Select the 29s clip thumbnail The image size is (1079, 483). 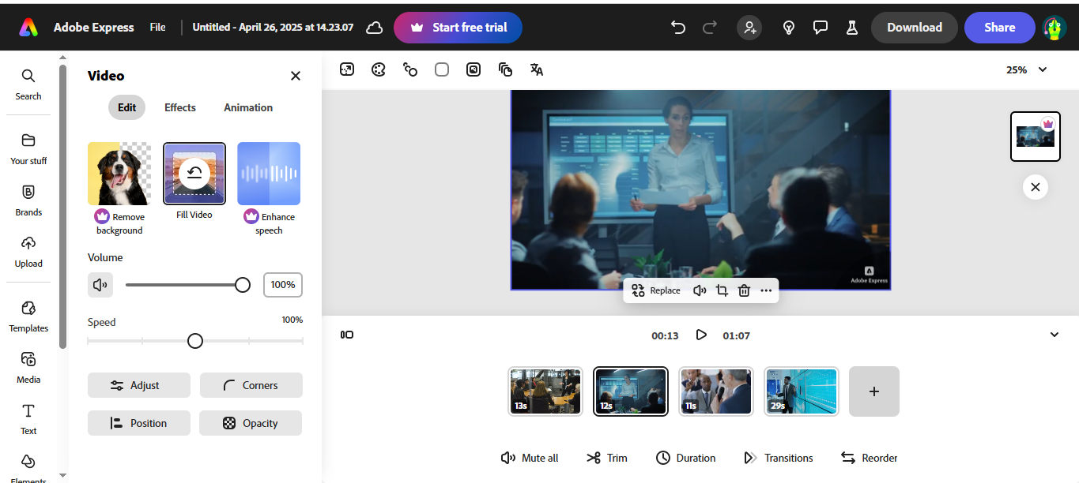801,391
